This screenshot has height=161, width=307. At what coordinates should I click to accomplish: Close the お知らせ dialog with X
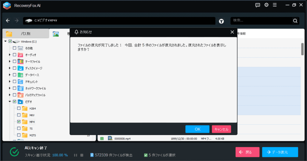(x=232, y=32)
